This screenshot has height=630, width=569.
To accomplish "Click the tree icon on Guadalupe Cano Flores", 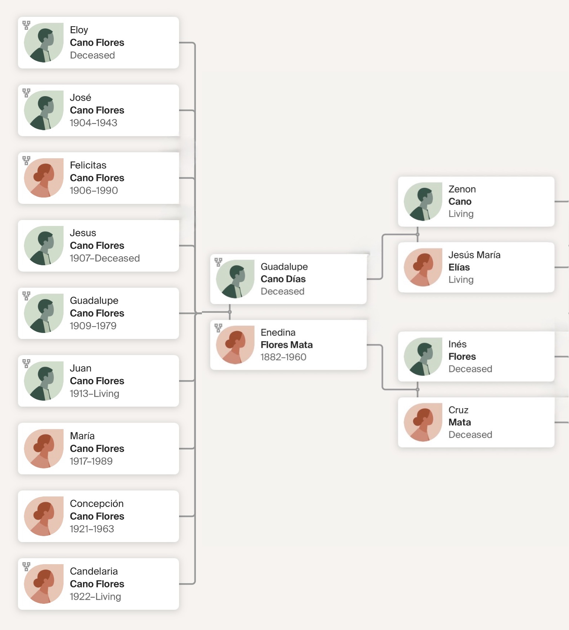I will pos(26,296).
